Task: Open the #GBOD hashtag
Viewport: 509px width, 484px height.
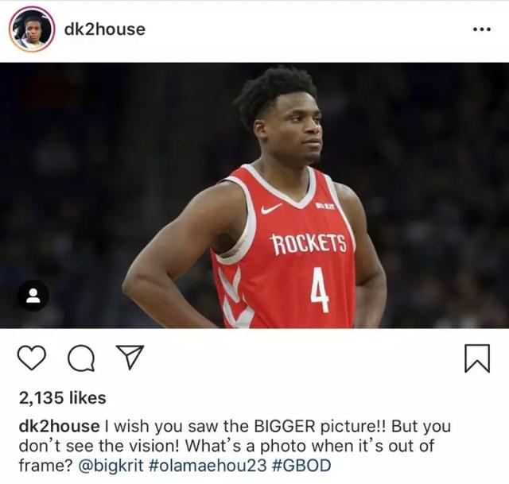Action: (301, 466)
